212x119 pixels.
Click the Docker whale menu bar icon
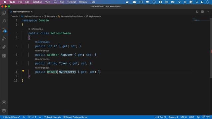click(127, 2)
